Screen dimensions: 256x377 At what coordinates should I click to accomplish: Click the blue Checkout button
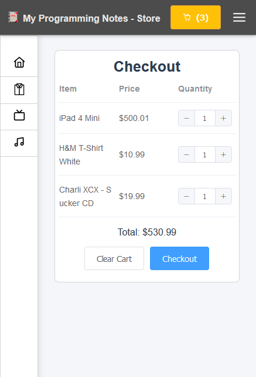[179, 258]
